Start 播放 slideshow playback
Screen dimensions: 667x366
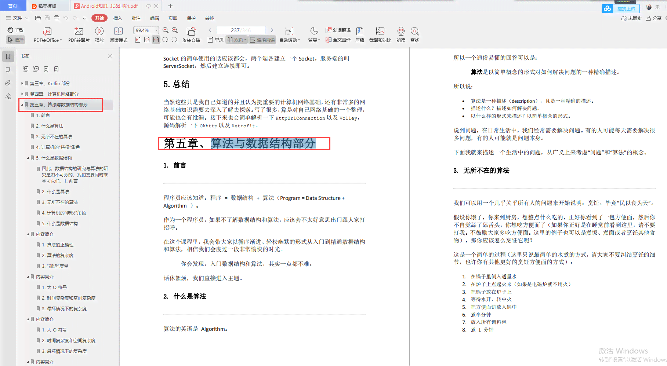(x=99, y=35)
